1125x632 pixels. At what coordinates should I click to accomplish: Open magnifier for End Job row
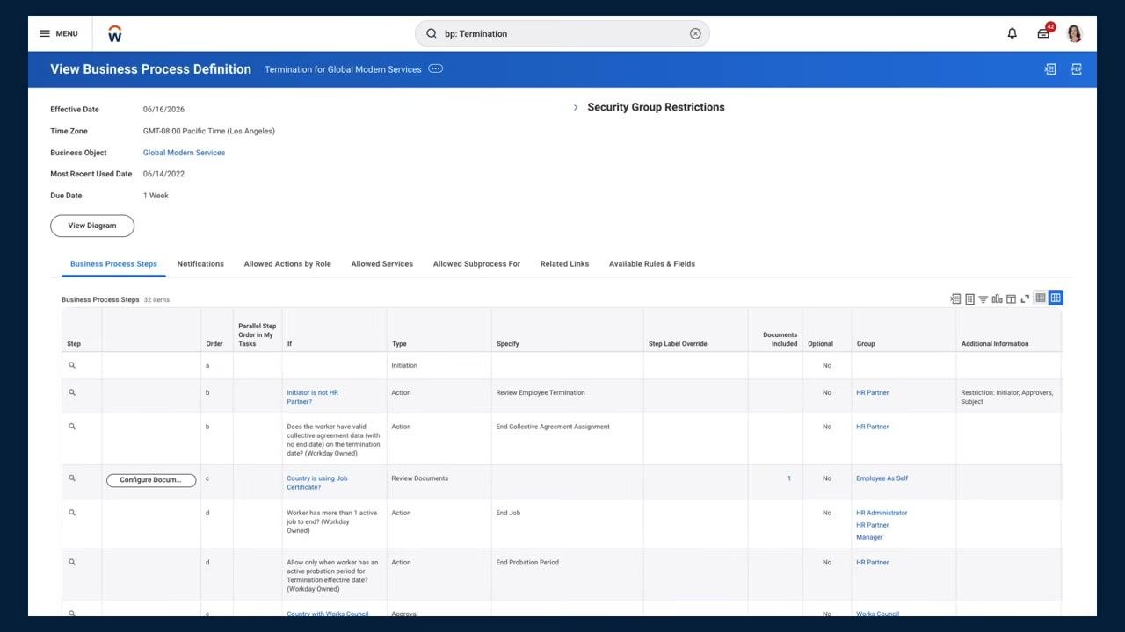[x=72, y=513]
